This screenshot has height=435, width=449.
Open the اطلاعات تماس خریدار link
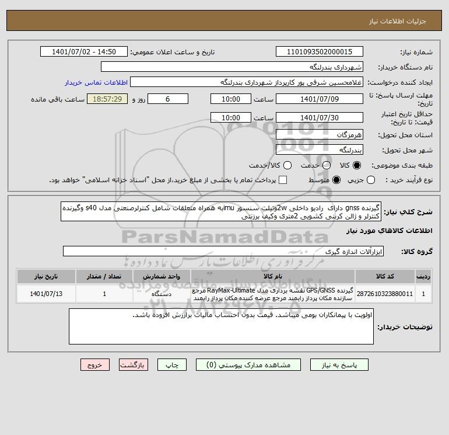(x=96, y=82)
